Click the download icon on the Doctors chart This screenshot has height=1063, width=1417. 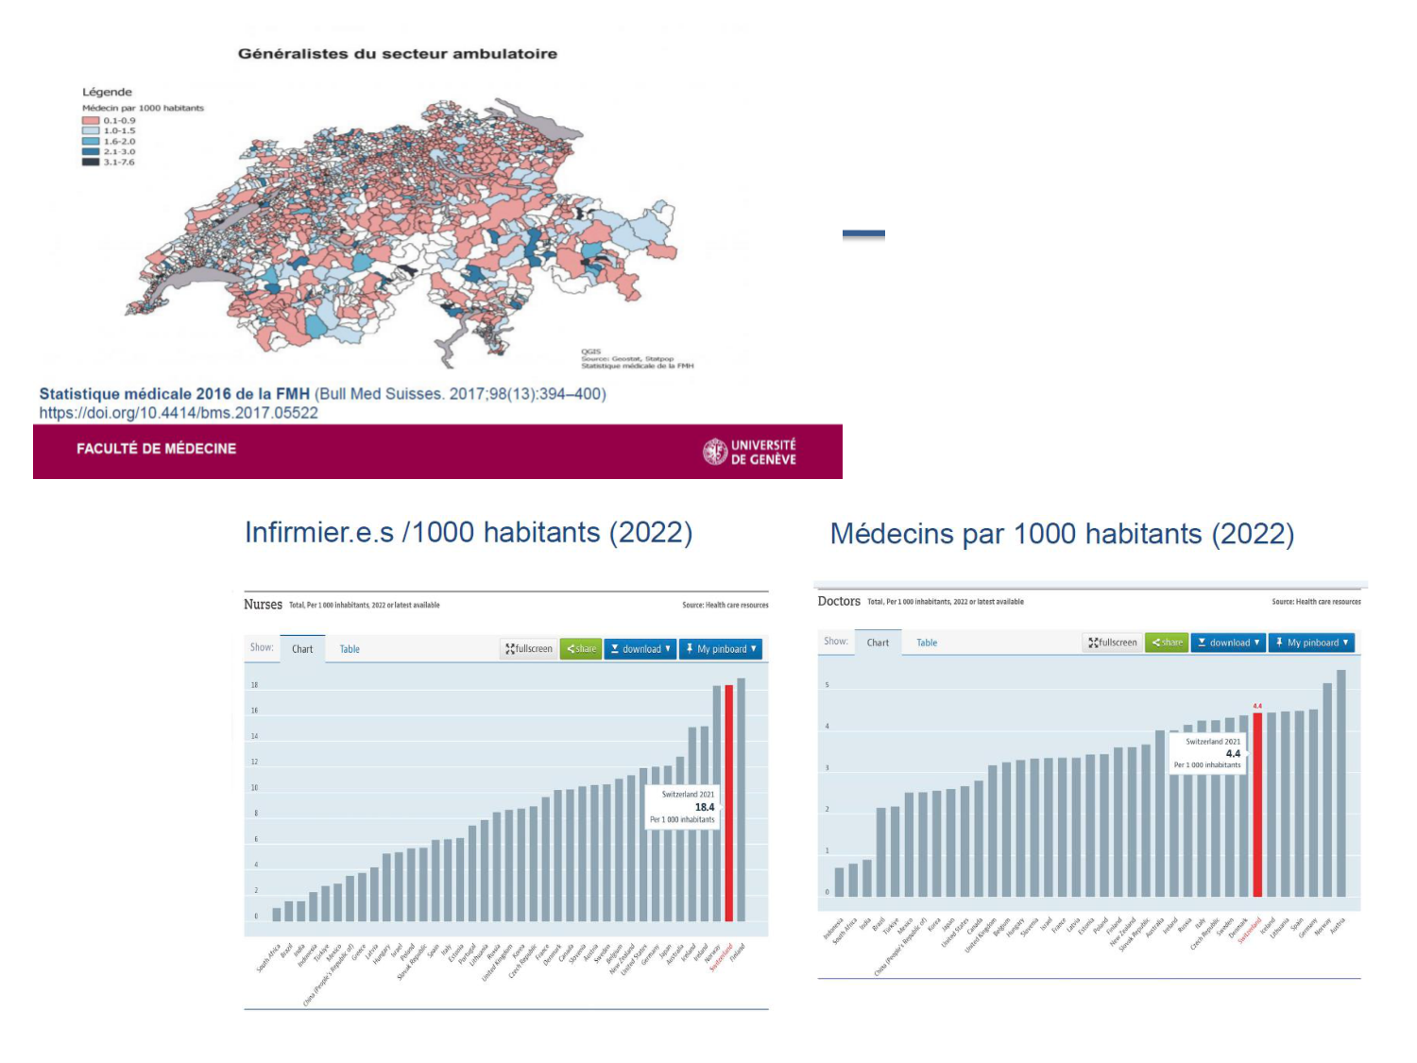coord(1201,642)
